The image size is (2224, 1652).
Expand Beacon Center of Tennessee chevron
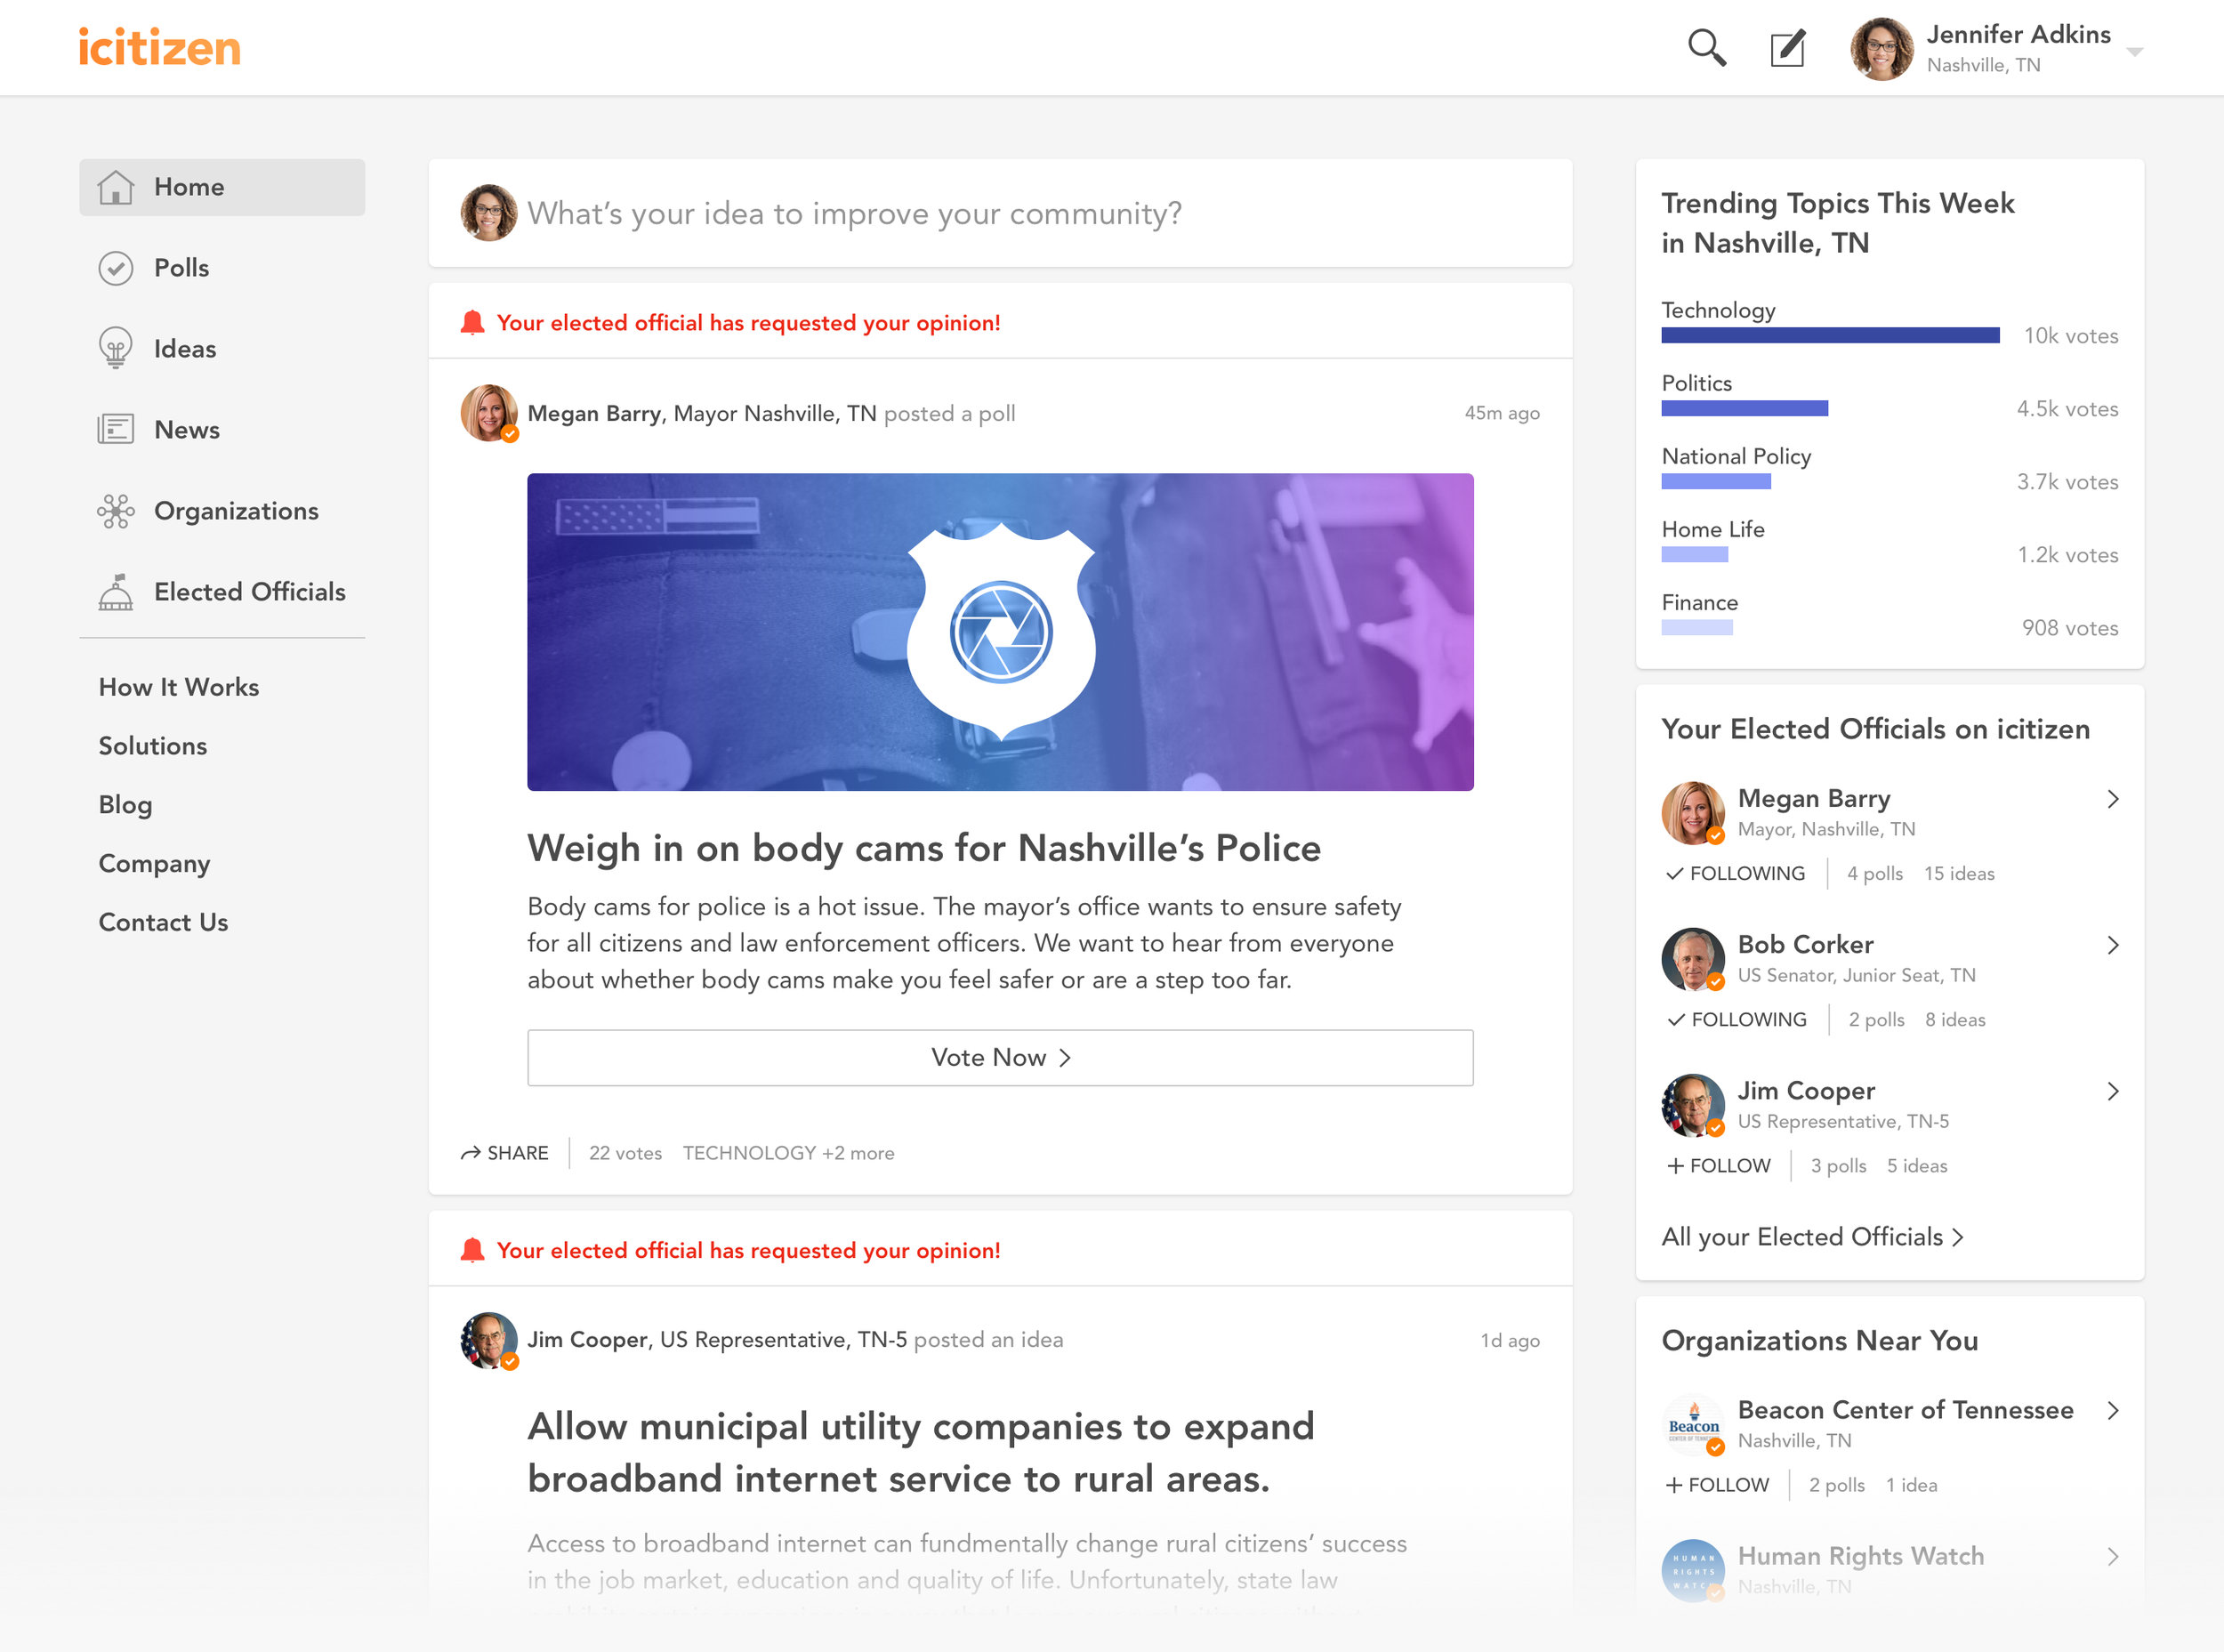pos(2112,1411)
